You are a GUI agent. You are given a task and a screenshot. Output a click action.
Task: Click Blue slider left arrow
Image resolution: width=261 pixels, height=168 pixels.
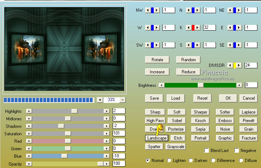point(29,156)
